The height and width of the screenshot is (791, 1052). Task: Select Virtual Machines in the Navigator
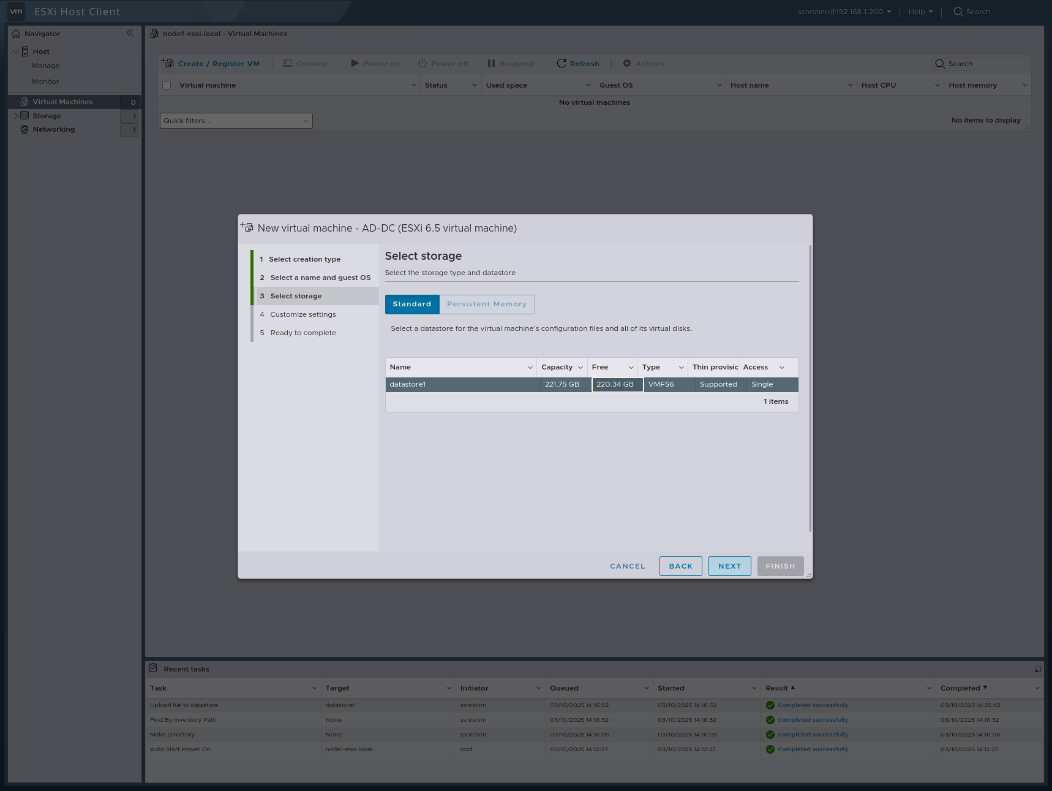tap(62, 101)
